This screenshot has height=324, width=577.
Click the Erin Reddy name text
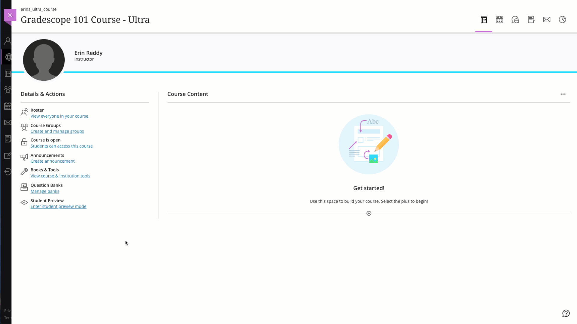88,53
